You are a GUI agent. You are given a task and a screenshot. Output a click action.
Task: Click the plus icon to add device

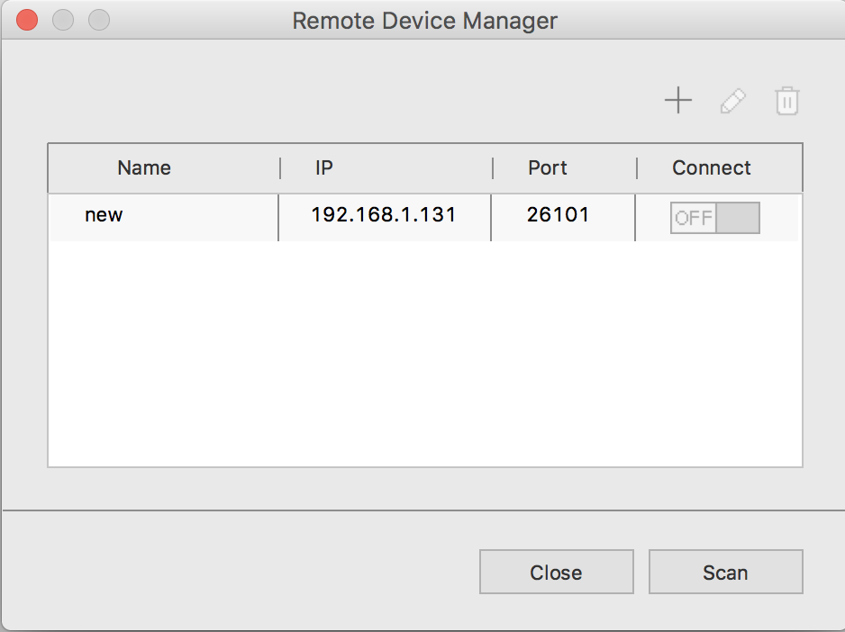[677, 101]
